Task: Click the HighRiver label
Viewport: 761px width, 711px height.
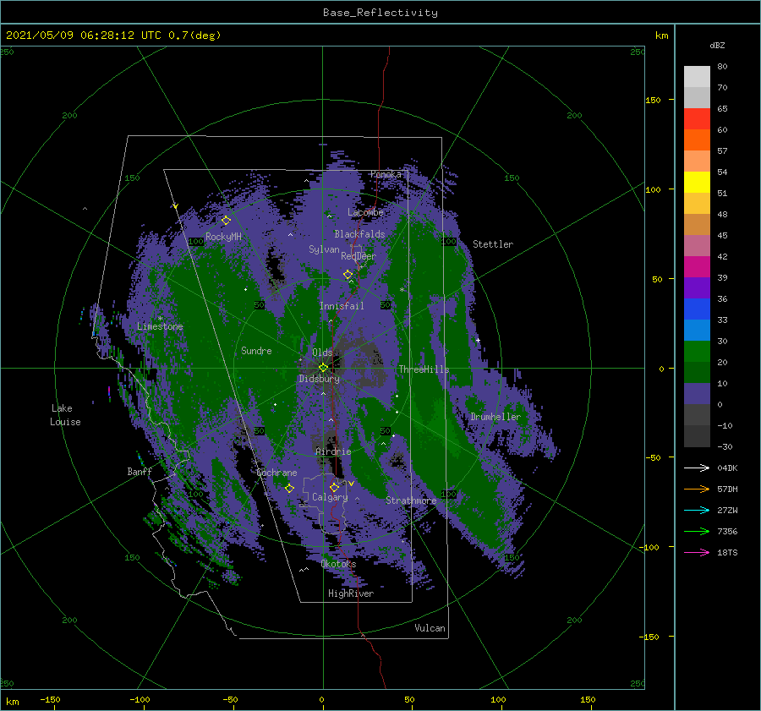Action: pyautogui.click(x=351, y=593)
